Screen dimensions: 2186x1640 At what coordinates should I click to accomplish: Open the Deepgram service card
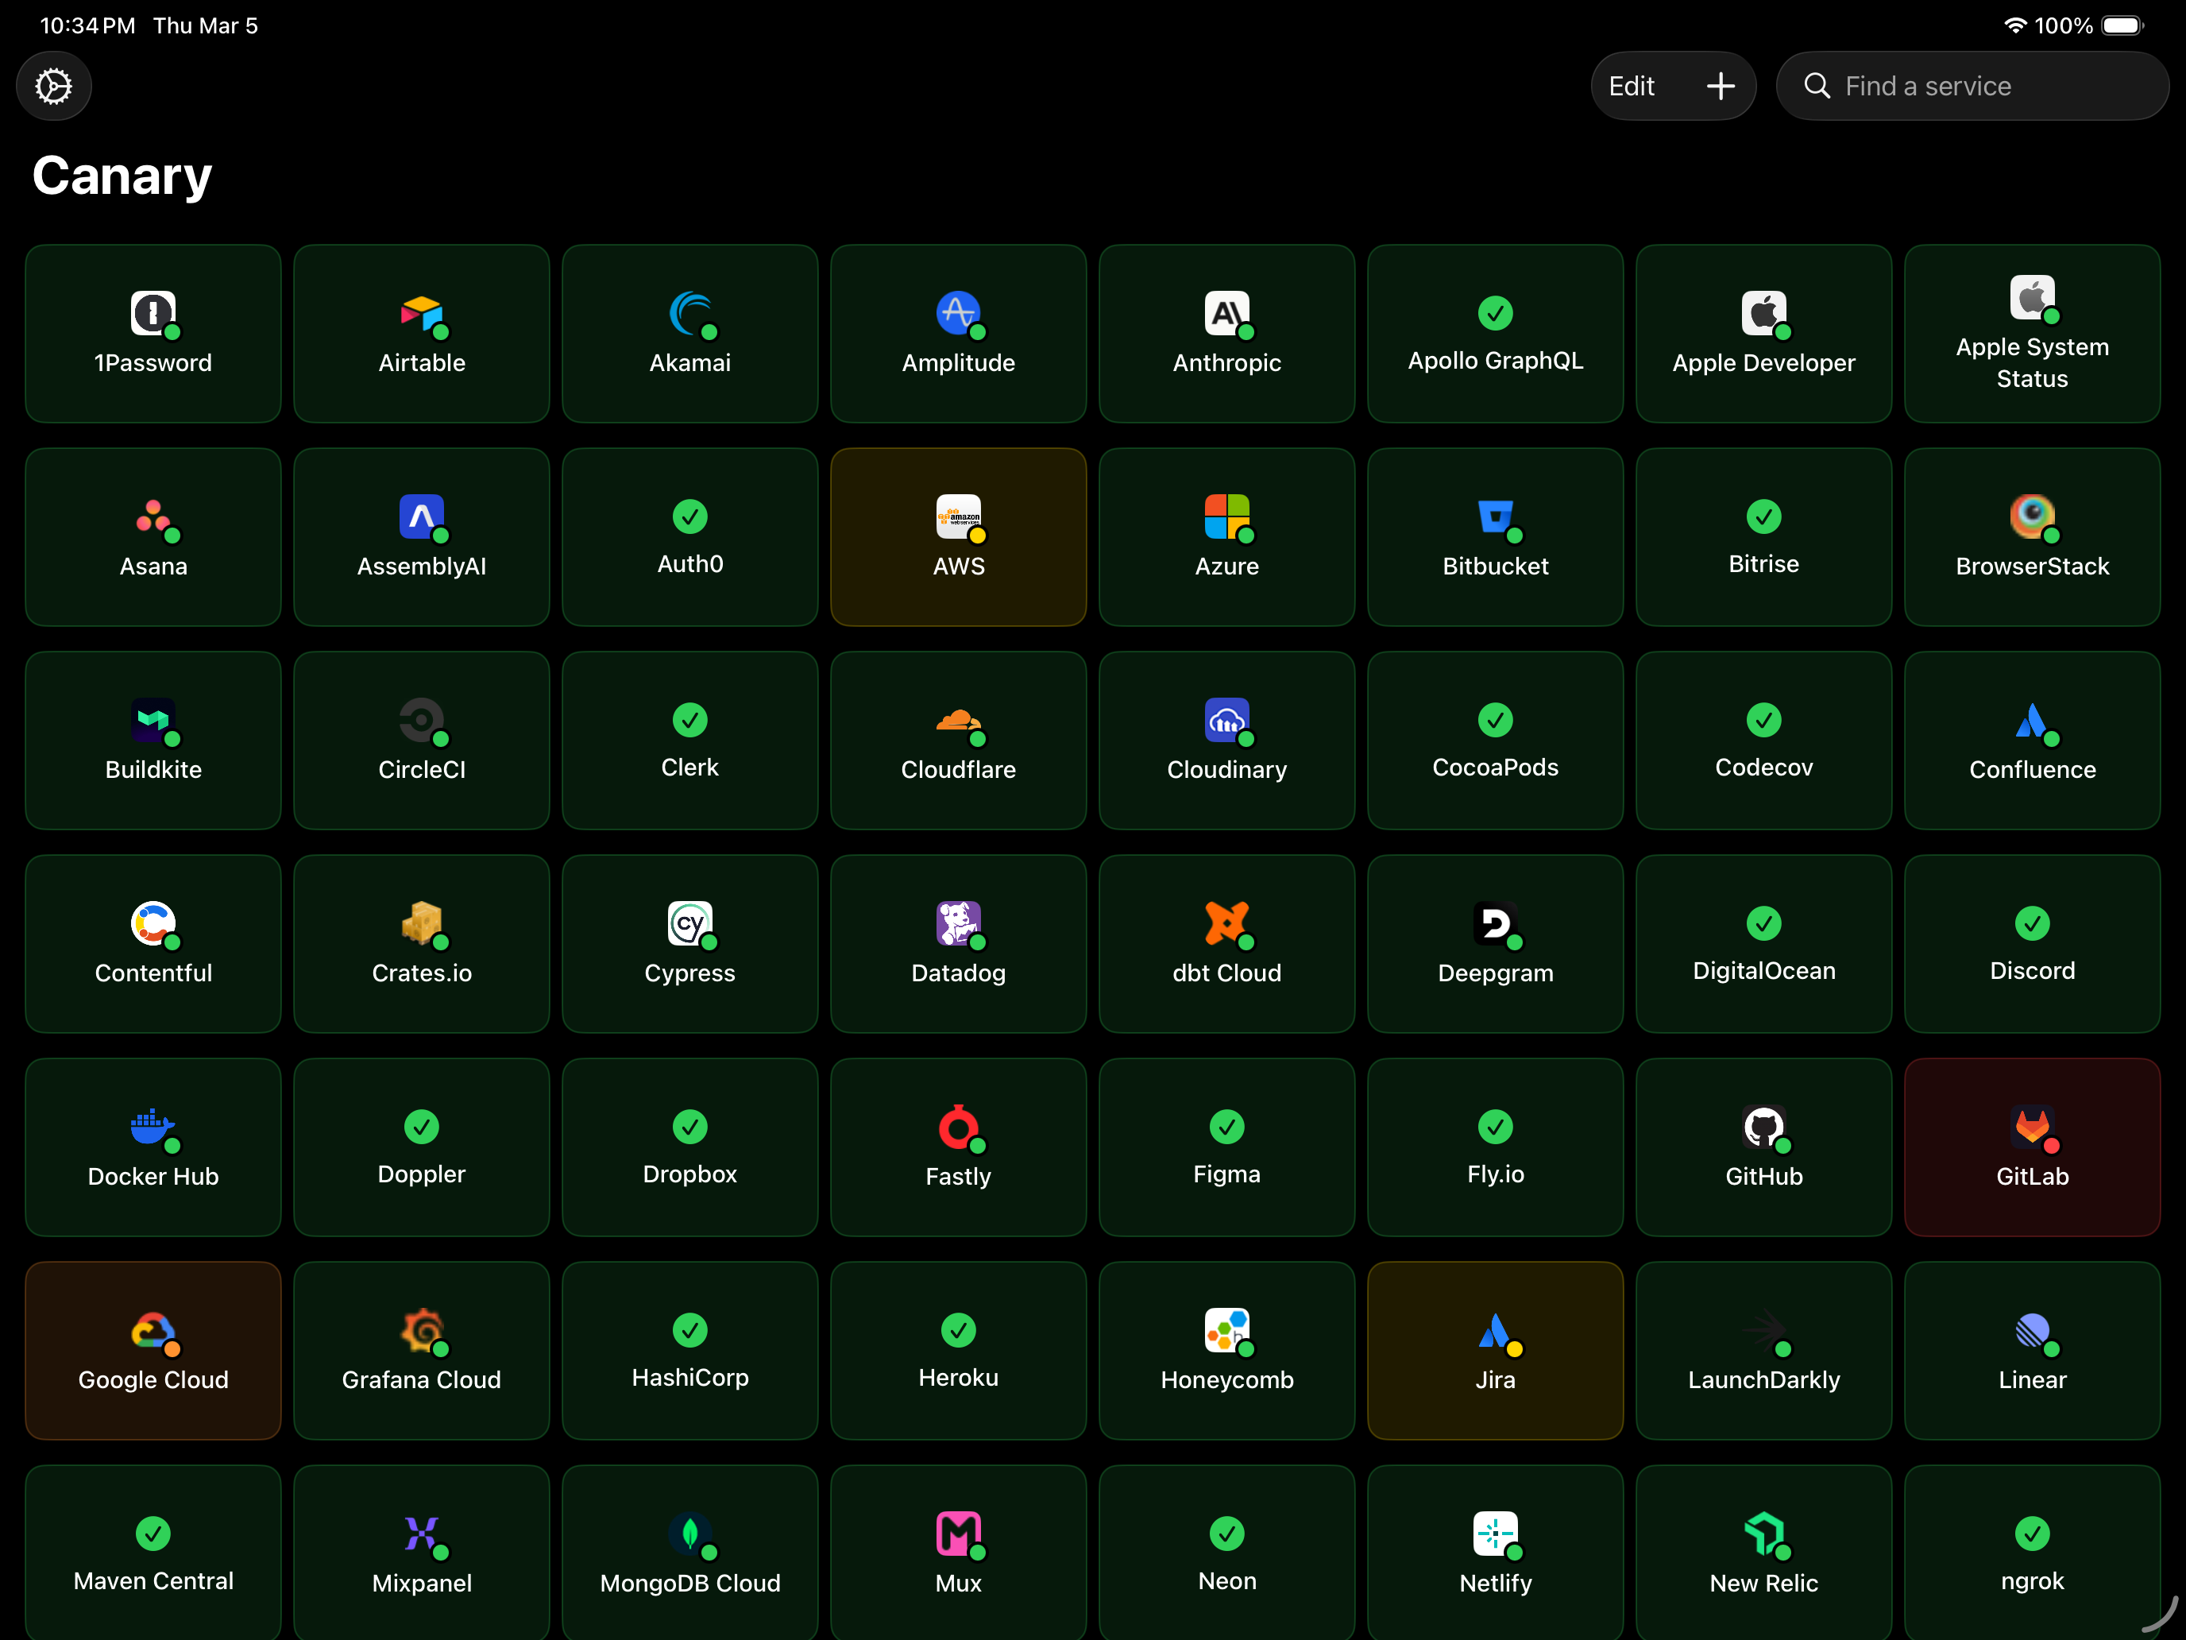1495,944
